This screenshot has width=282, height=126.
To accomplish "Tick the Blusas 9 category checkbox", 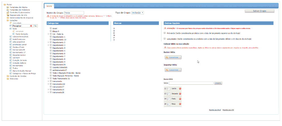I will point(51,31).
